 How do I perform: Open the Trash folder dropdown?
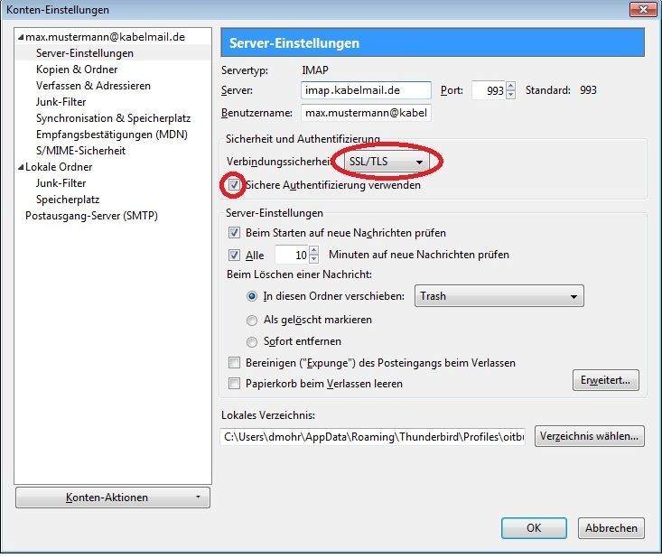coord(499,296)
